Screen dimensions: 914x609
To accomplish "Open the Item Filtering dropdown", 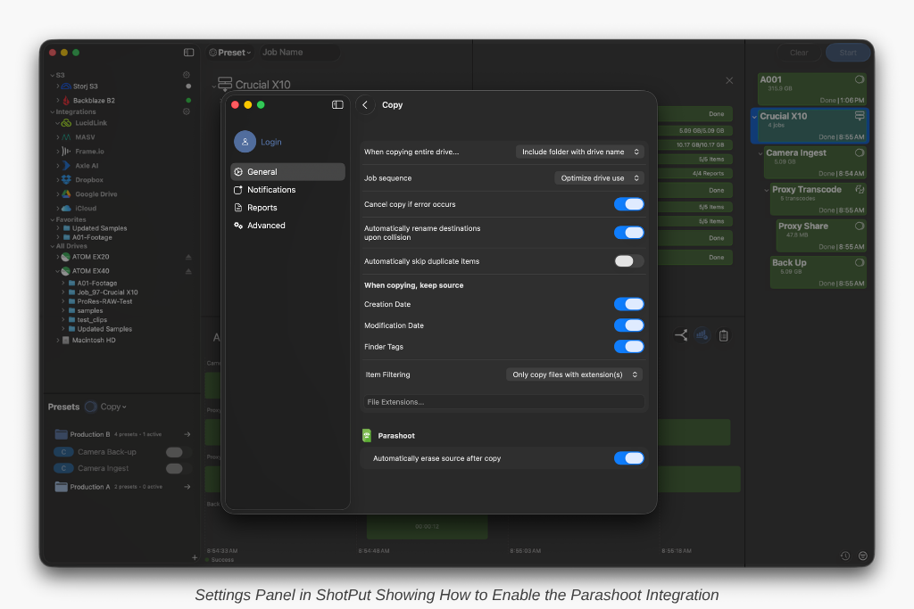I will coord(574,374).
